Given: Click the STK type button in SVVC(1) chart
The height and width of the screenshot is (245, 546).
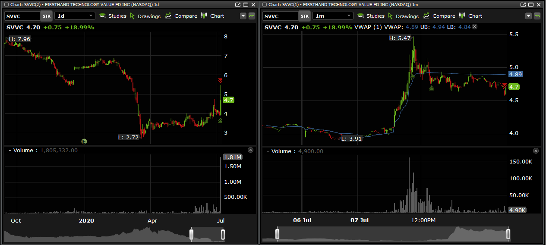Looking at the screenshot, I should point(305,16).
